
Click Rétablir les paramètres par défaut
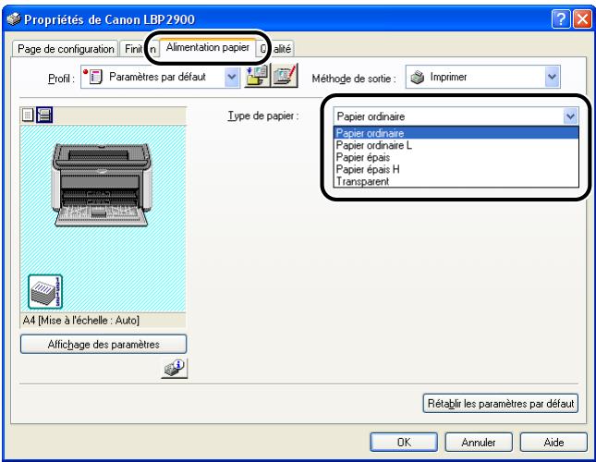tap(501, 403)
